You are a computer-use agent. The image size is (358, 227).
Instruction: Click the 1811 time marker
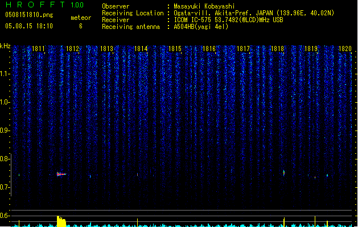38,49
